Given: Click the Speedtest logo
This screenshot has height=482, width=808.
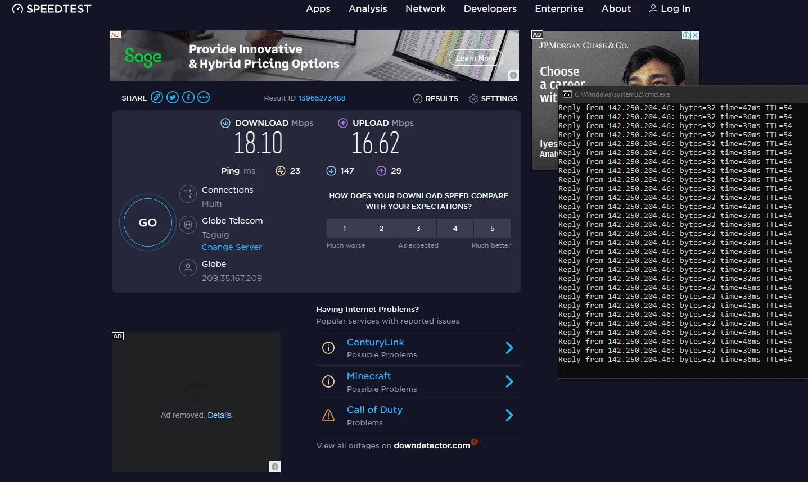Looking at the screenshot, I should 51,8.
